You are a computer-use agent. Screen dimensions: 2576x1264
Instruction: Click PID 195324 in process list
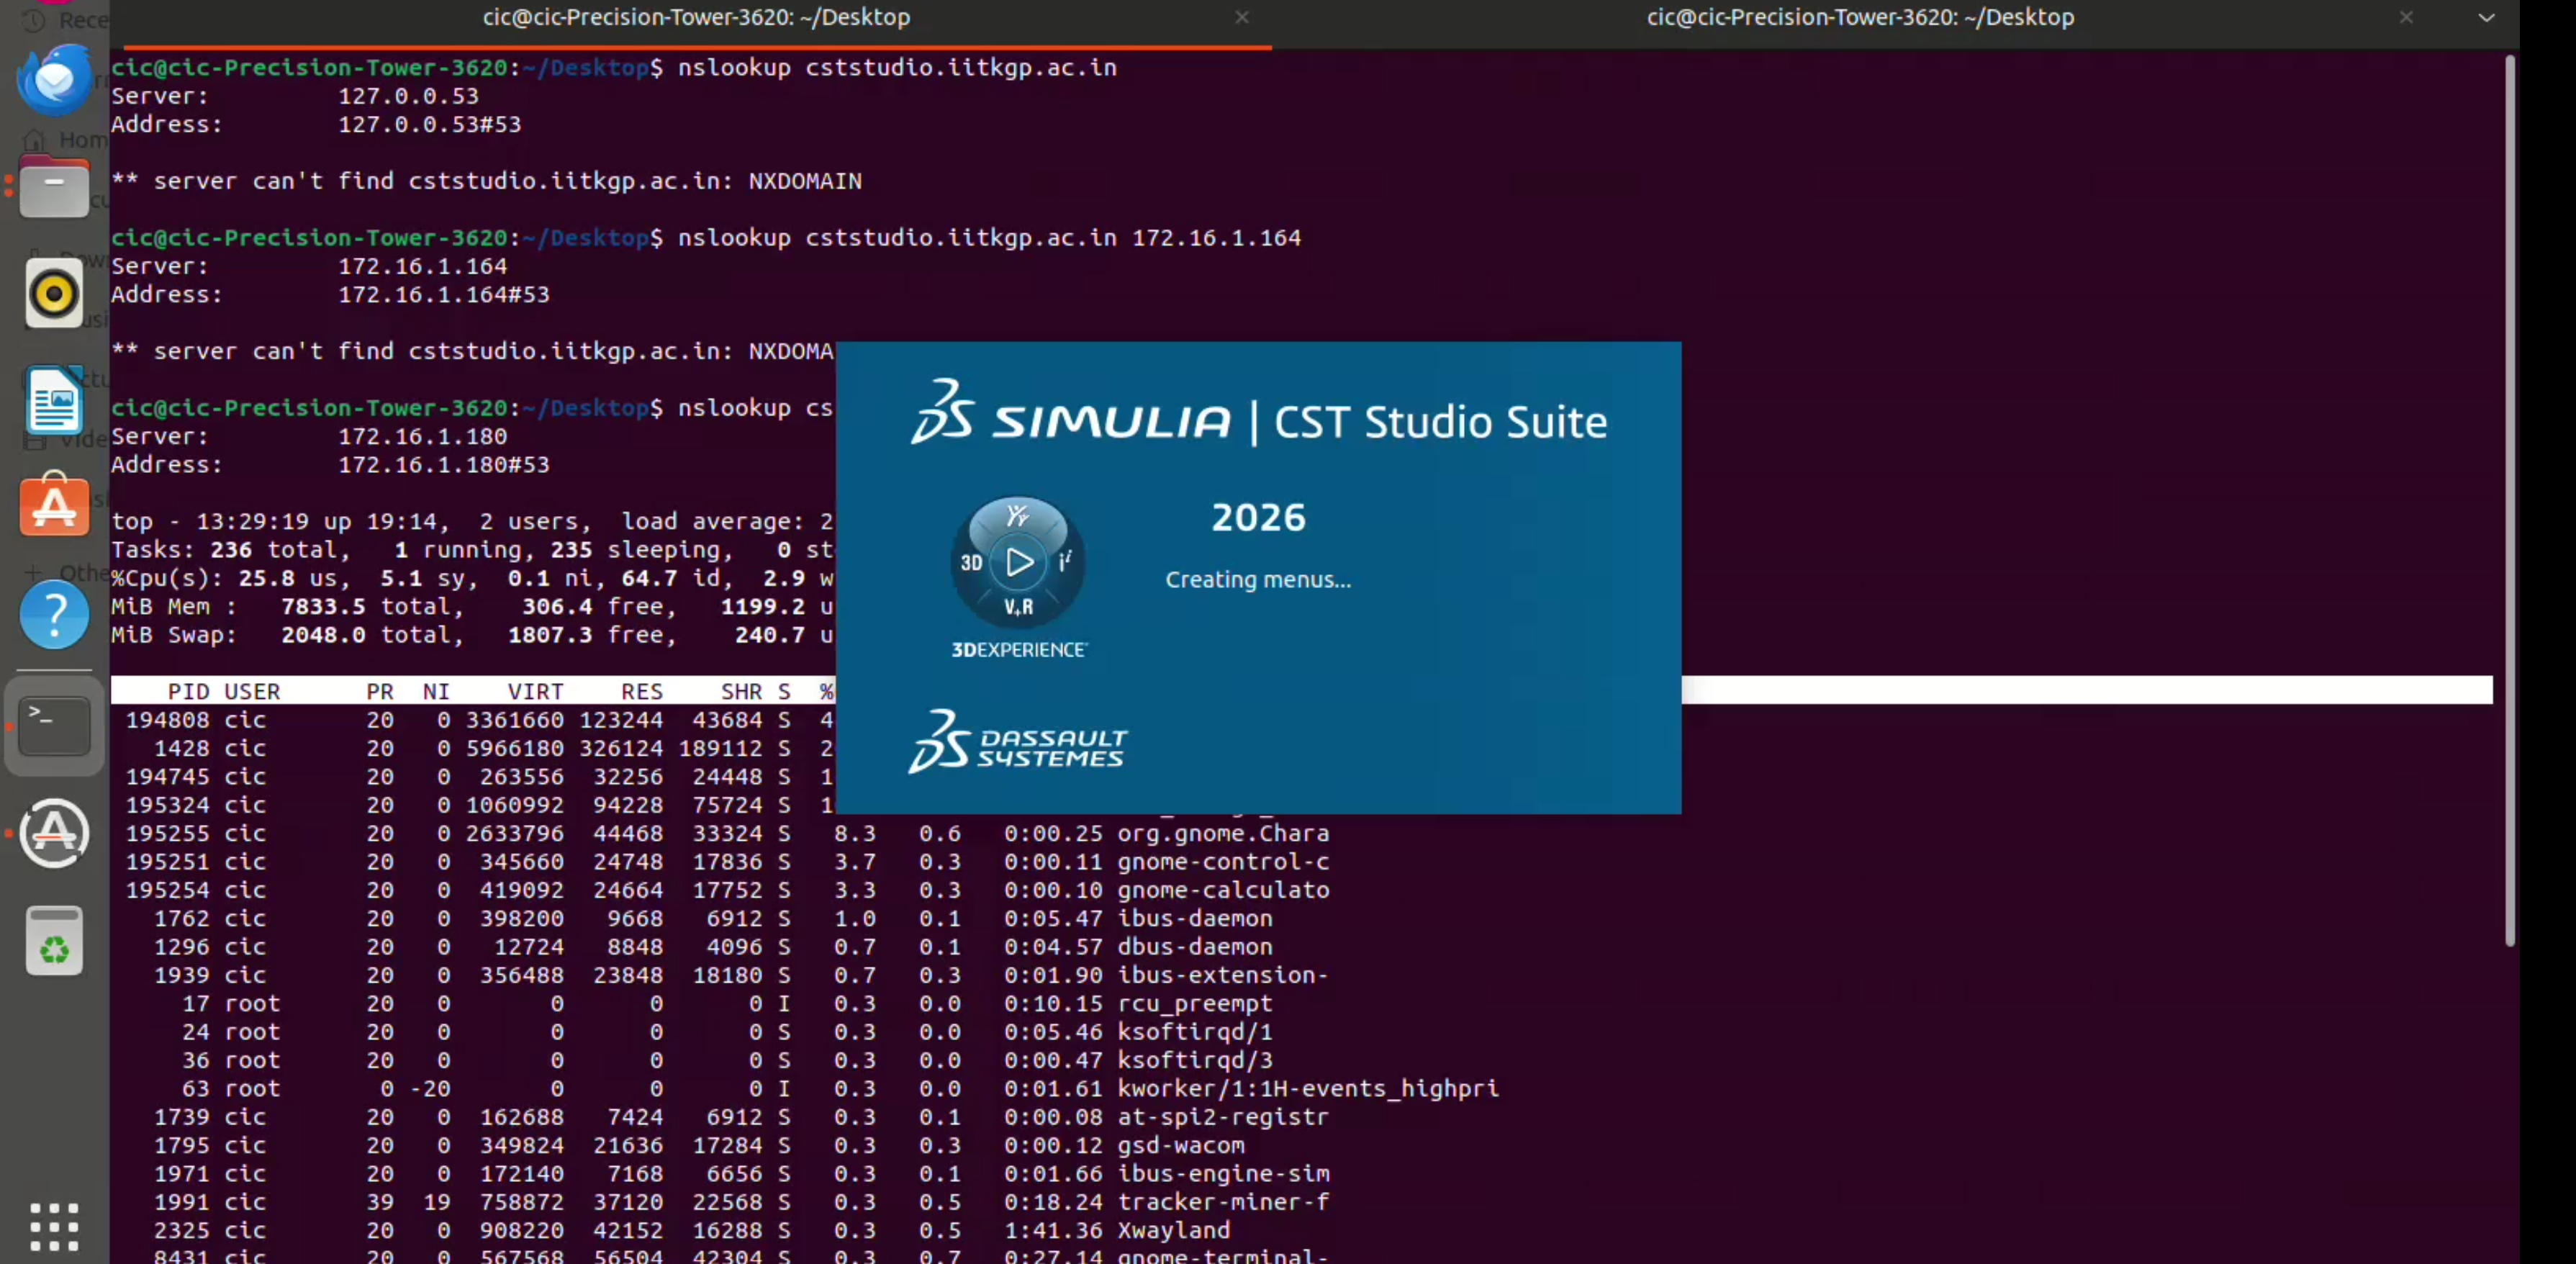[167, 805]
